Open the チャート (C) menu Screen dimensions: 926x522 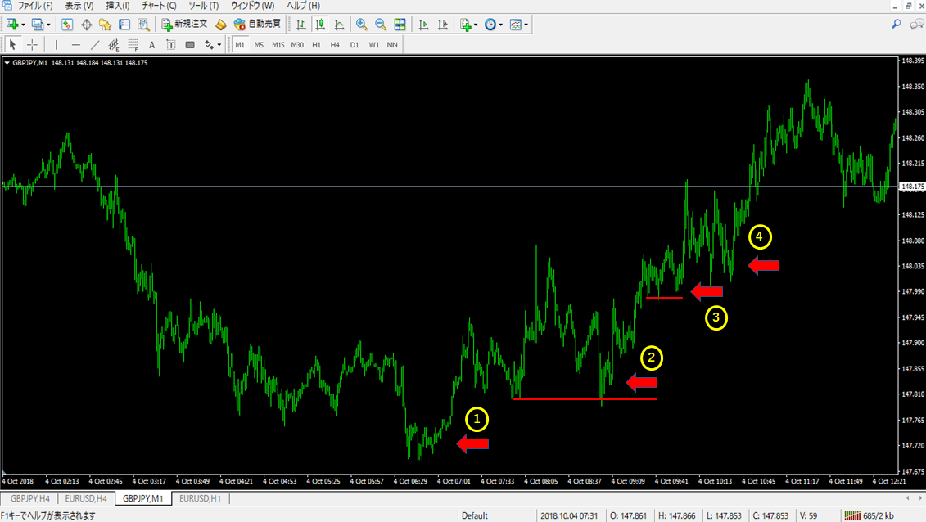tap(159, 6)
